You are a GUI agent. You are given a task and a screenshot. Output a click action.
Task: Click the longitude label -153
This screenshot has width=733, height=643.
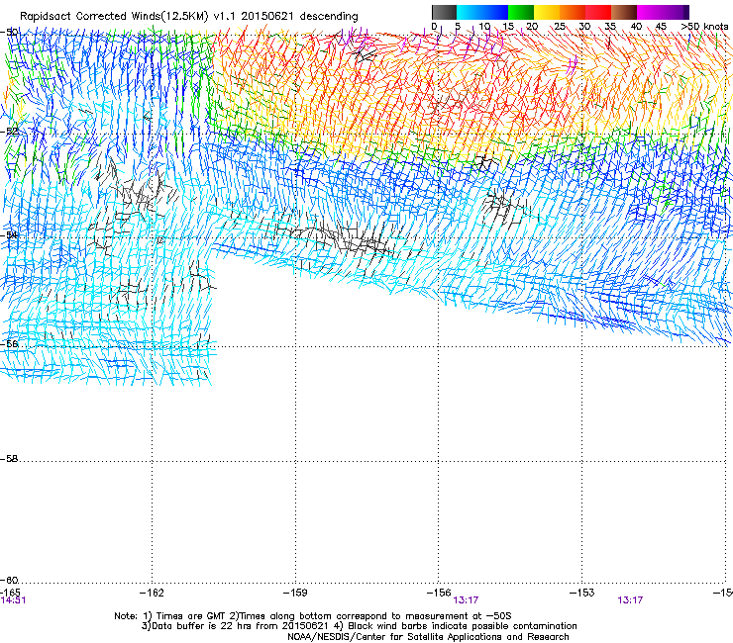582,593
